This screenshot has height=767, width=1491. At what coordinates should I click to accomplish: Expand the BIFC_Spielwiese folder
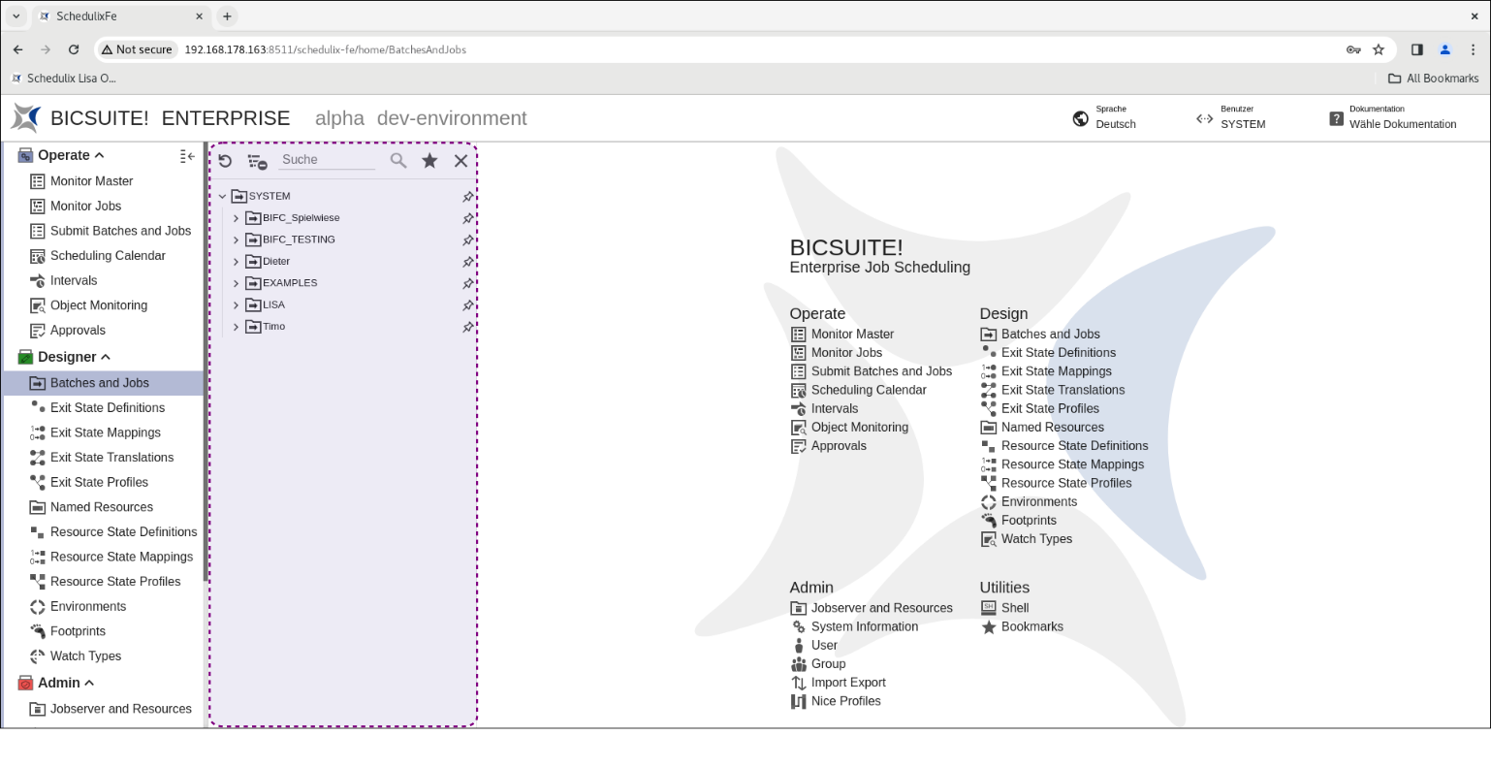click(236, 218)
